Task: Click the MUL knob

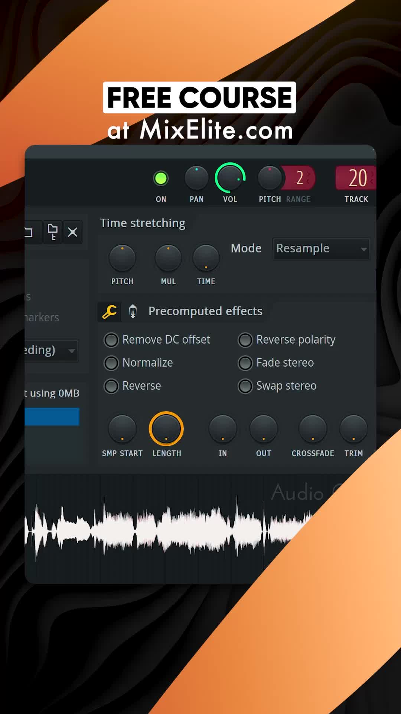Action: pos(168,258)
